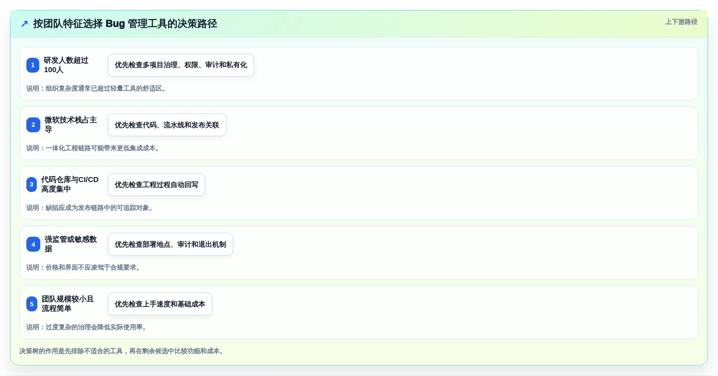Click the 优先检查部署地点、审计和退出机制 box

pyautogui.click(x=171, y=244)
